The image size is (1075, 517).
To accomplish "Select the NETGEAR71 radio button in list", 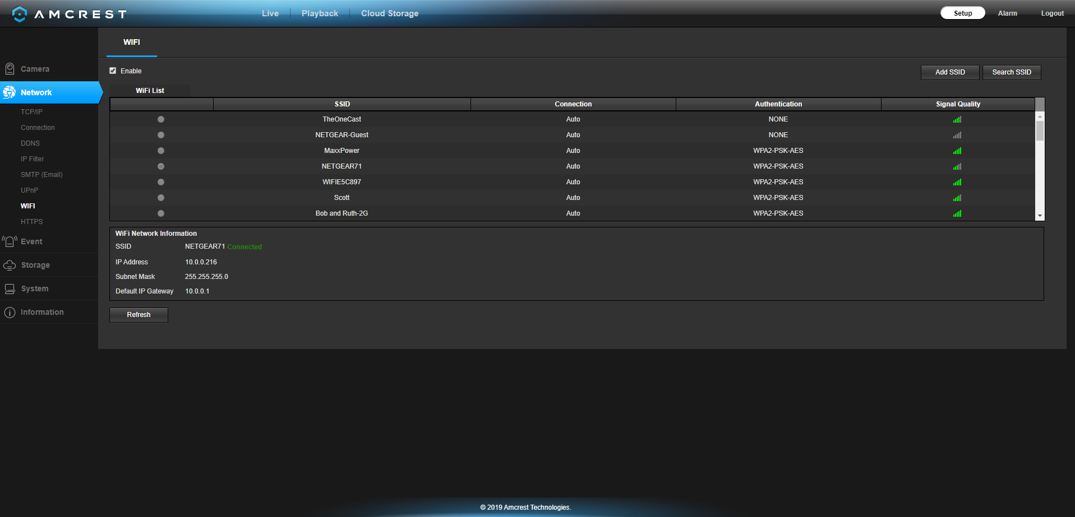I will 161,166.
